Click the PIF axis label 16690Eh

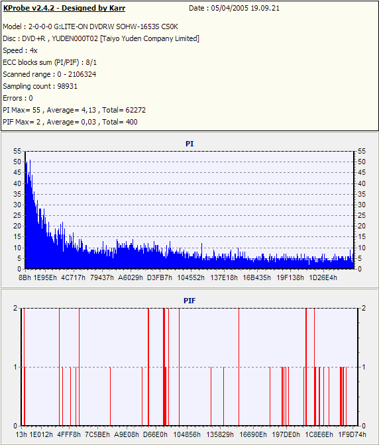click(x=253, y=434)
